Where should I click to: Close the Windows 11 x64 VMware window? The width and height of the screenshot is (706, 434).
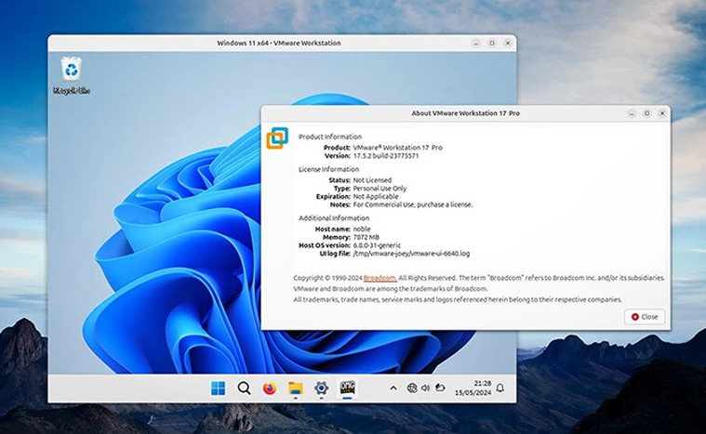point(508,43)
